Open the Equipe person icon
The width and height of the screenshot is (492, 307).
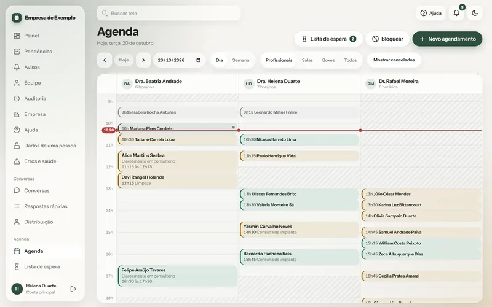(x=17, y=83)
